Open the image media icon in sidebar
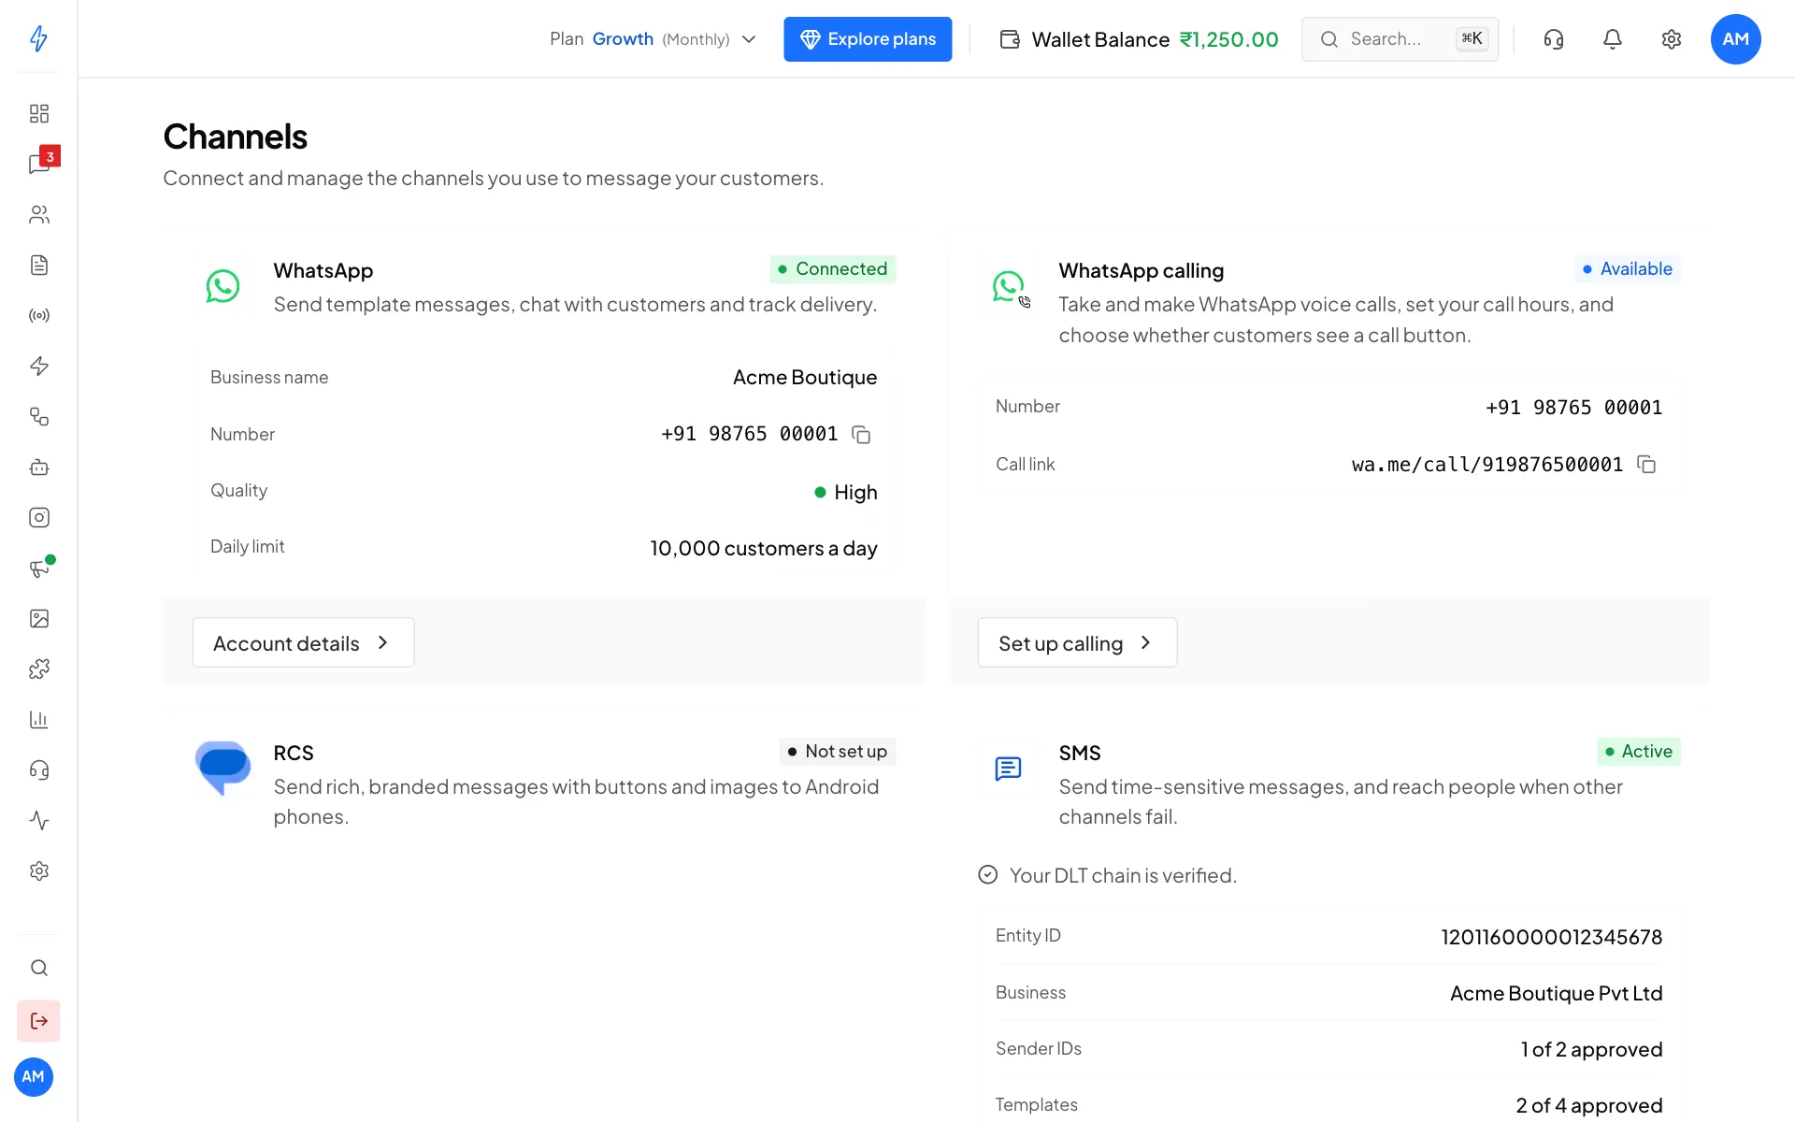 coord(38,618)
